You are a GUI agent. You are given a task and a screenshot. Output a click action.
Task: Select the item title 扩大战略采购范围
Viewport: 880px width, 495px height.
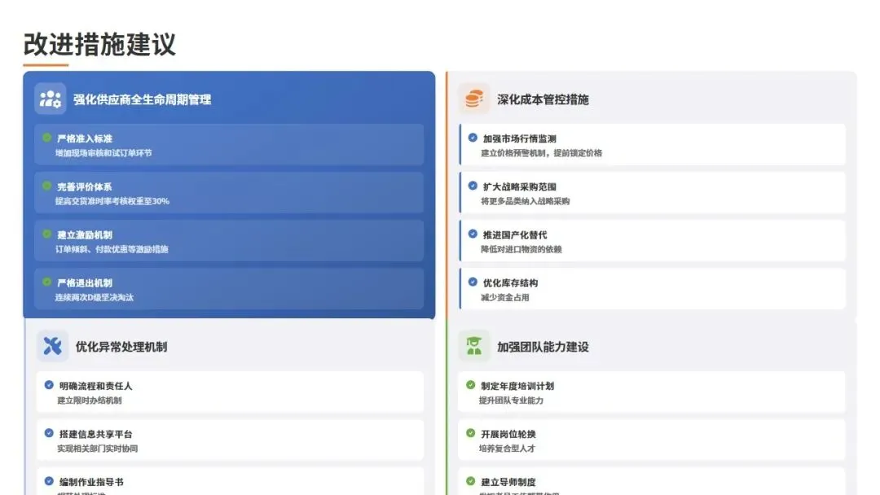click(x=520, y=186)
